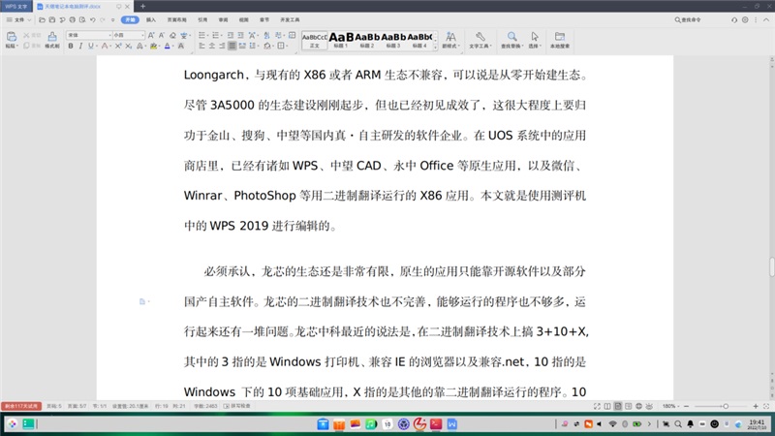775x436 pixels.
Task: Click the settings gear icon at top right
Action: click(x=746, y=18)
